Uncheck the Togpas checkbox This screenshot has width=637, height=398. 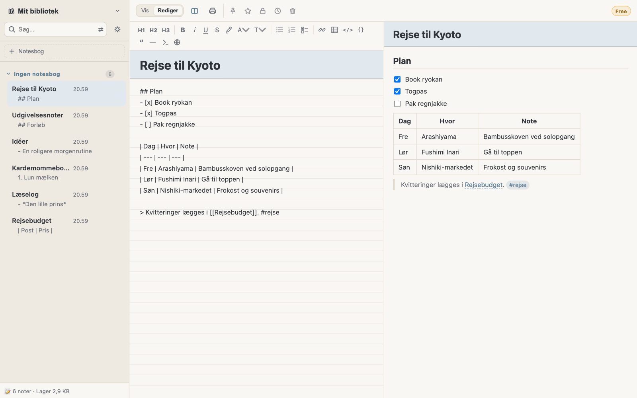click(x=397, y=92)
